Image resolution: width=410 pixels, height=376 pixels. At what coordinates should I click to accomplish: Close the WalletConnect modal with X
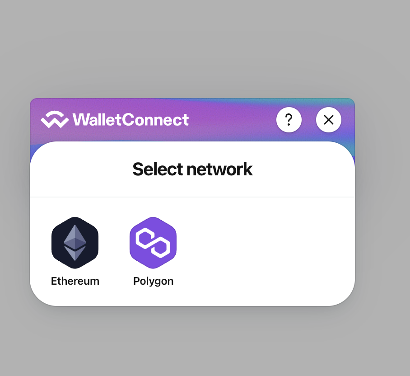[329, 120]
